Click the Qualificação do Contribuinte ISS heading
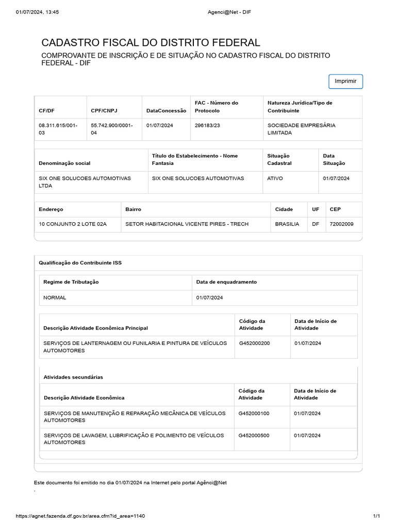This screenshot has height=528, width=396. tap(80, 262)
